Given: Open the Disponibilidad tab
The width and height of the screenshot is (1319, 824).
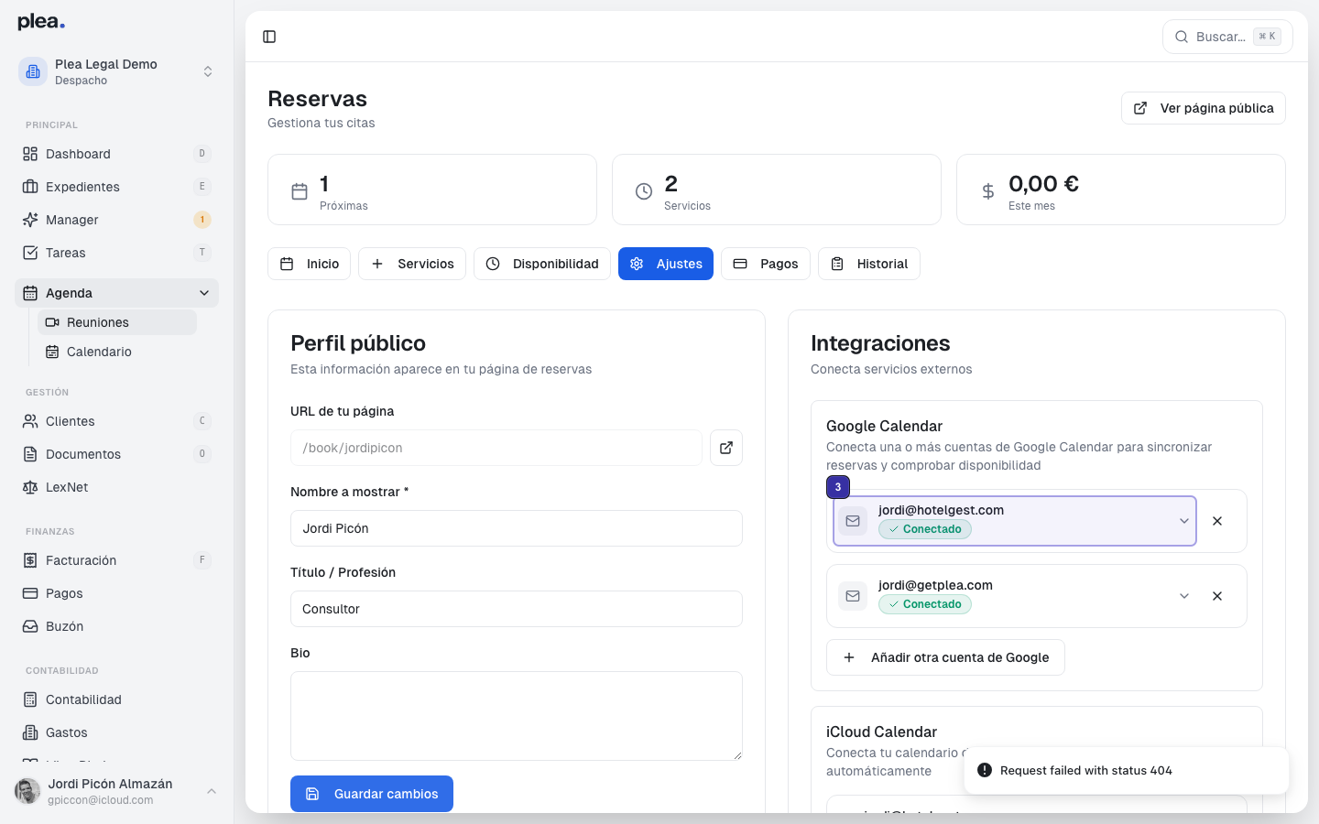Looking at the screenshot, I should click(541, 264).
